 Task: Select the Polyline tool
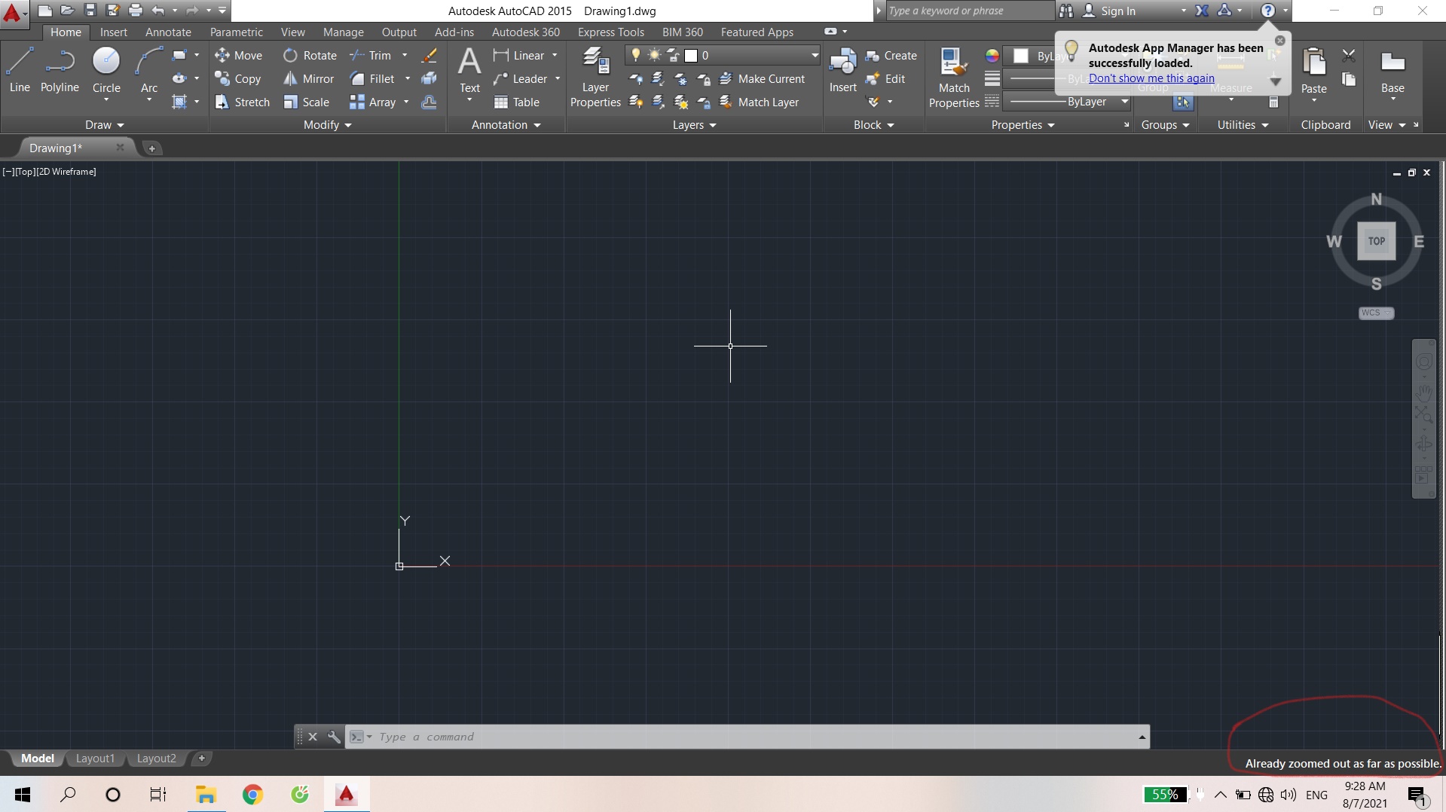coord(60,69)
